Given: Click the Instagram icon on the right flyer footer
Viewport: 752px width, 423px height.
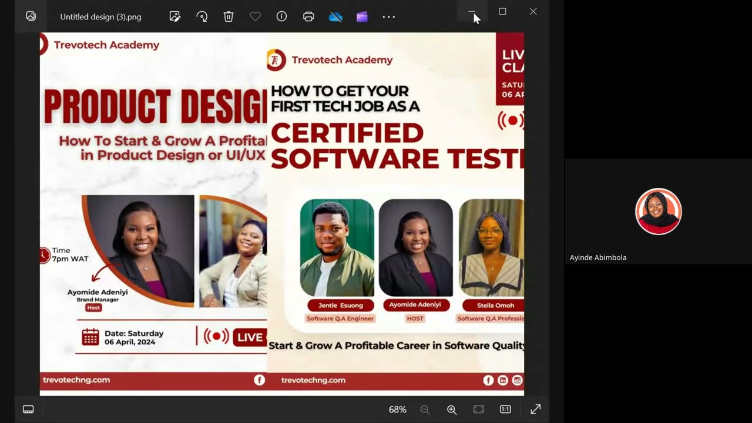Looking at the screenshot, I should click(x=517, y=380).
